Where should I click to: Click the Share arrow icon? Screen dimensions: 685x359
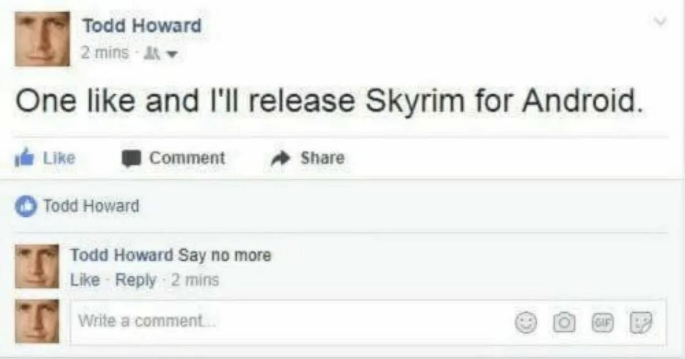point(281,158)
